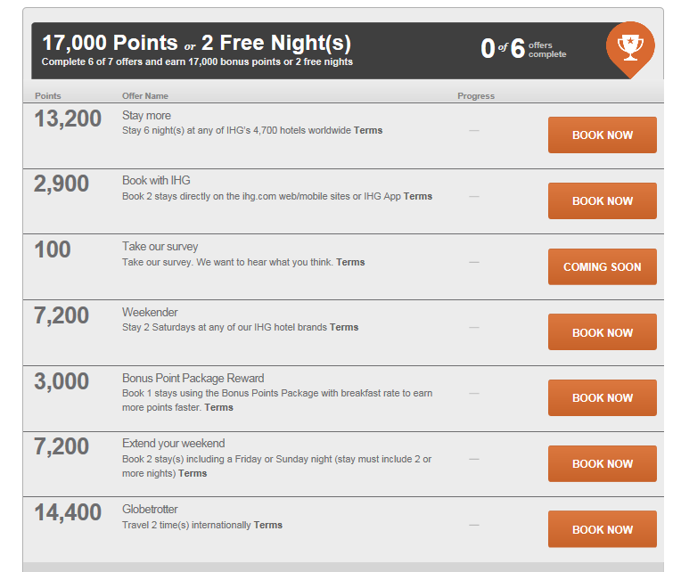Viewport: 681px width, 572px height.
Task: Click the Stay more progress indicator dash
Action: point(474,131)
